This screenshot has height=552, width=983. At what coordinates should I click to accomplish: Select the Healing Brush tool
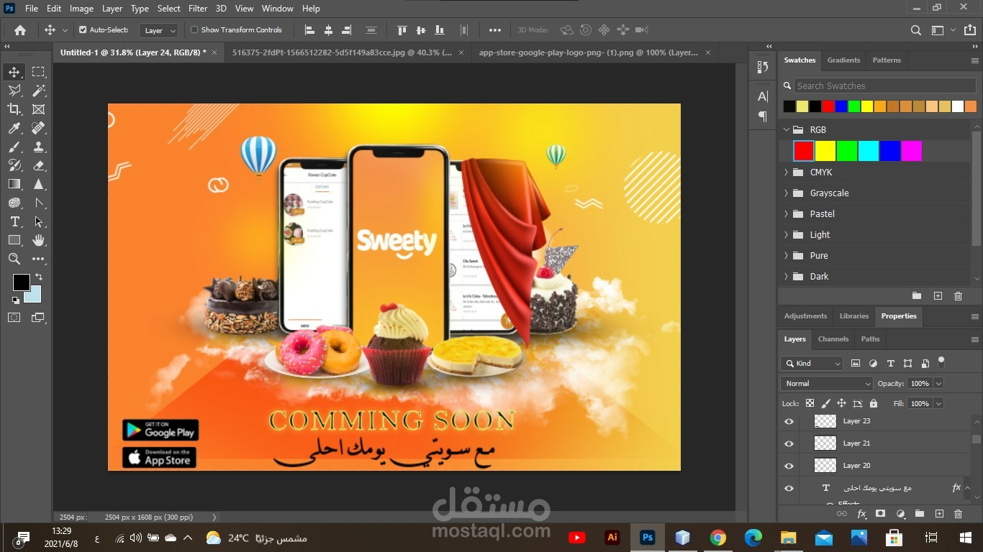click(38, 128)
